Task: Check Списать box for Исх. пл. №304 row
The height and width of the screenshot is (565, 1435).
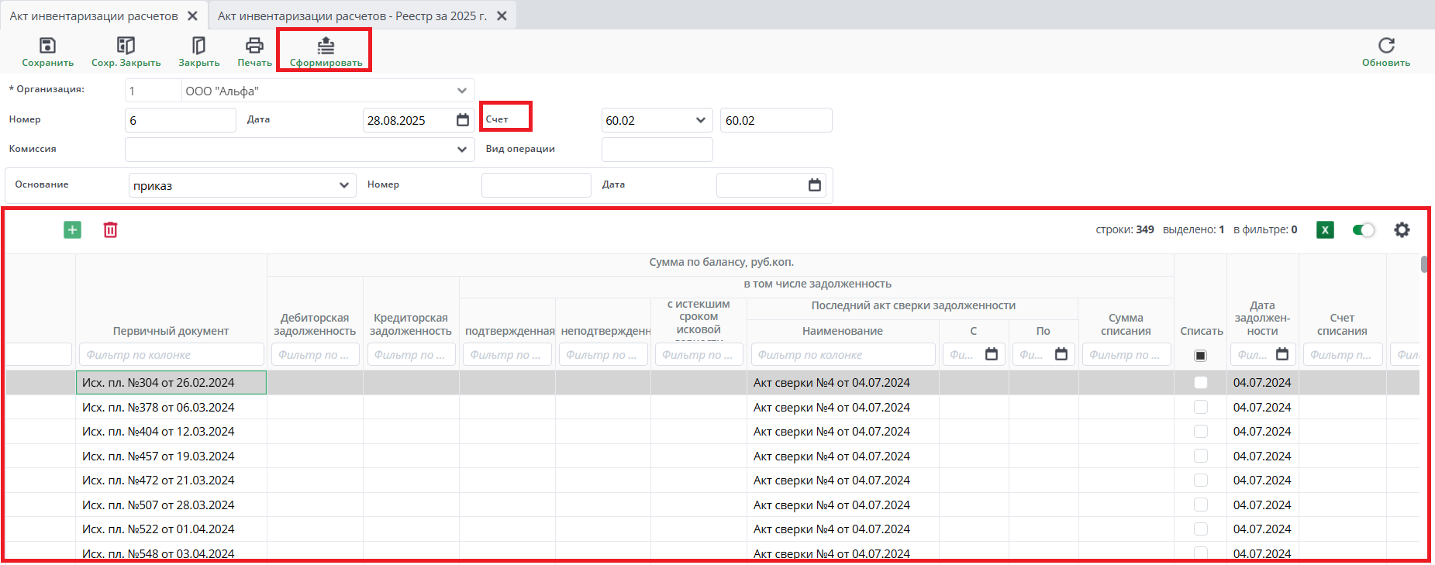Action: pyautogui.click(x=1200, y=382)
